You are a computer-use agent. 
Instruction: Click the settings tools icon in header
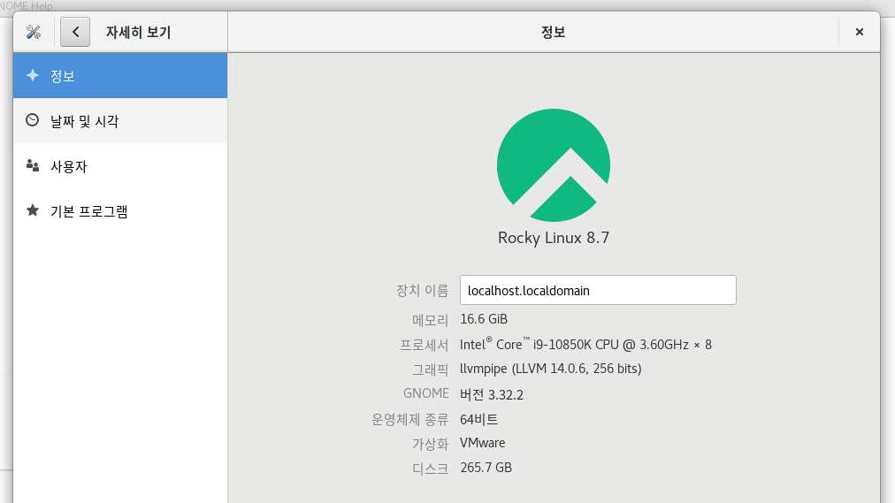click(34, 32)
